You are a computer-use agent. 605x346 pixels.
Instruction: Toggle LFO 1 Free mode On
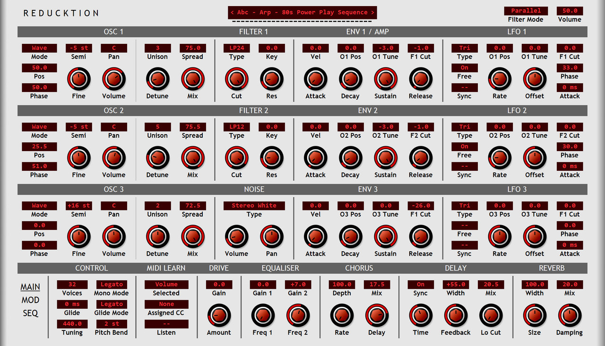[465, 68]
